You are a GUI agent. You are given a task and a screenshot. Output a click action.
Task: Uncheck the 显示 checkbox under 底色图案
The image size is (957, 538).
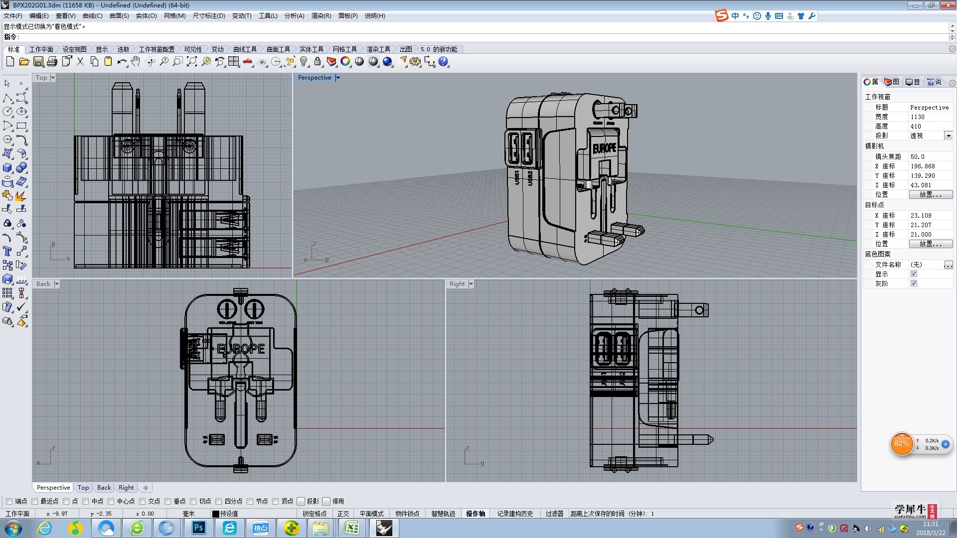click(x=914, y=274)
